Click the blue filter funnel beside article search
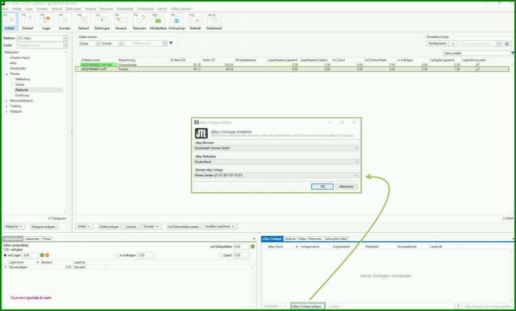The width and height of the screenshot is (516, 311). pos(171,43)
